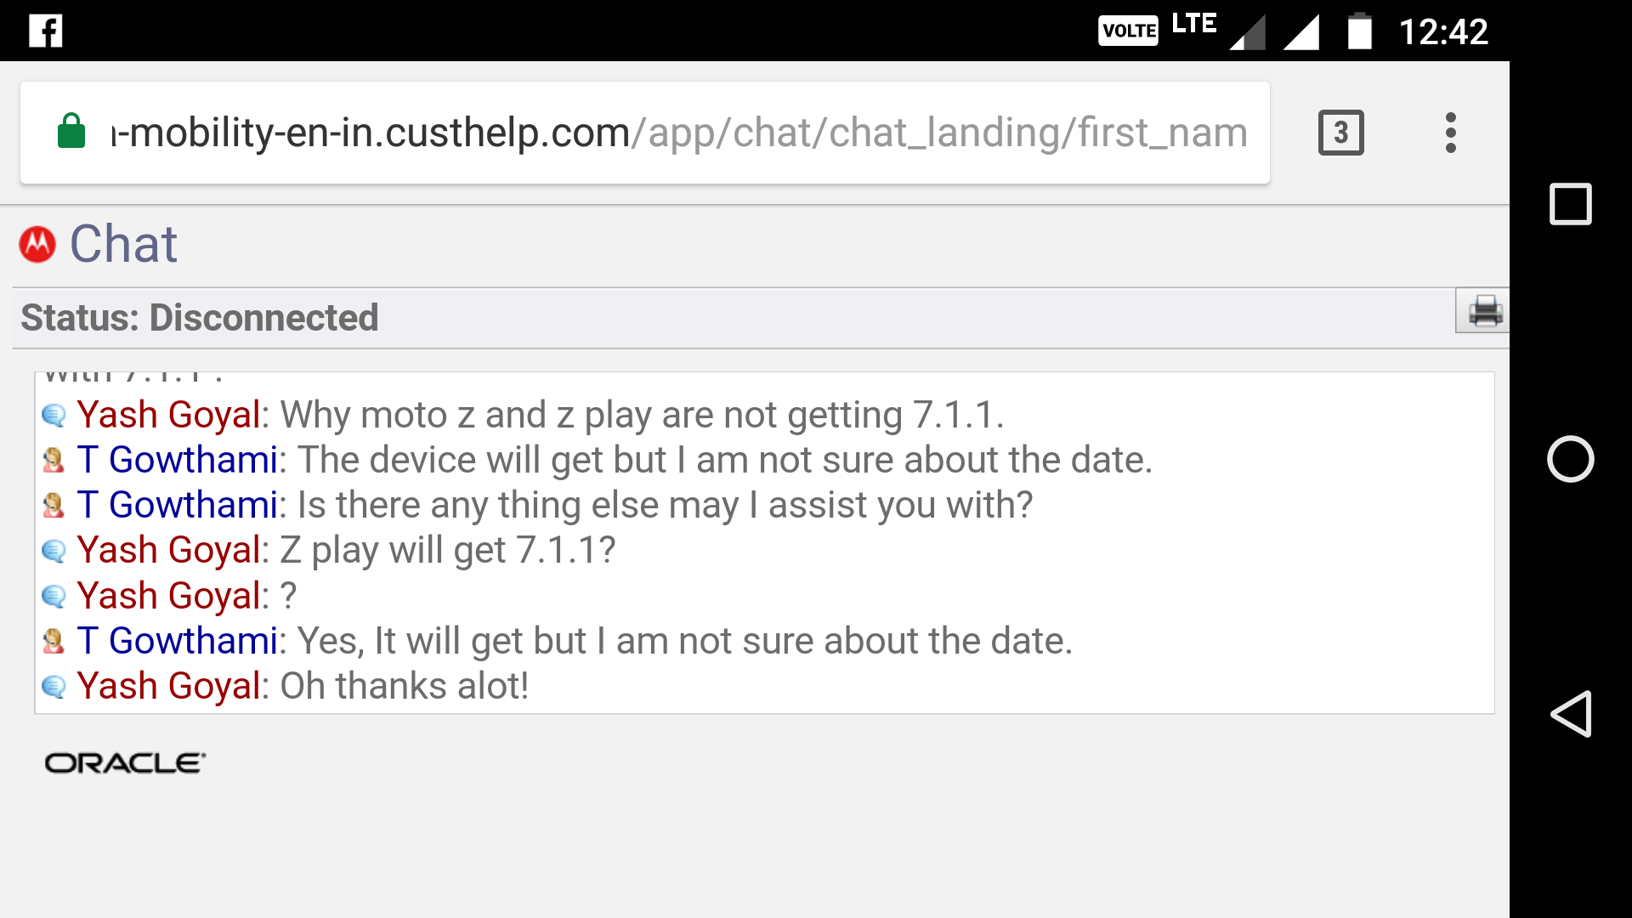
Task: Click the Motorola logo icon
Action: 37,244
